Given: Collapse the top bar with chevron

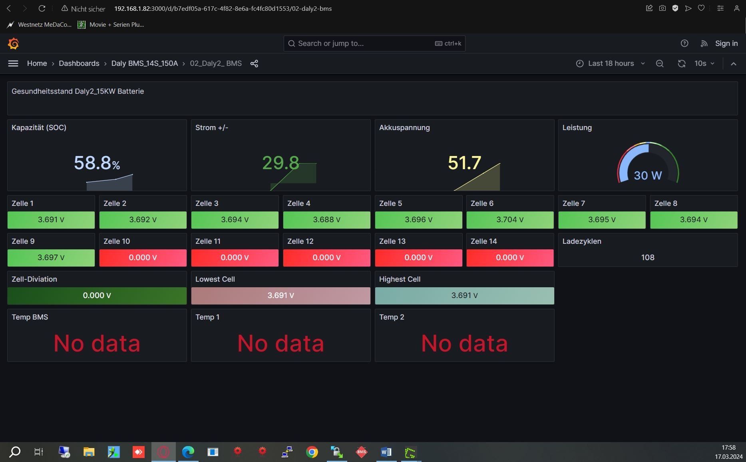Looking at the screenshot, I should click(734, 63).
